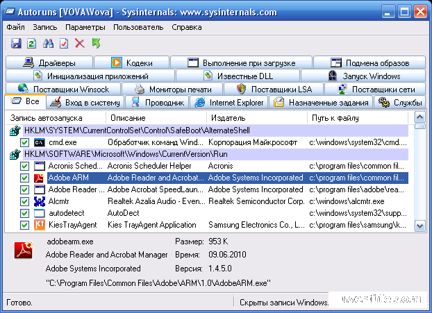432x313 pixels.
Task: Switch to the Назначенные задания tab
Action: point(321,103)
